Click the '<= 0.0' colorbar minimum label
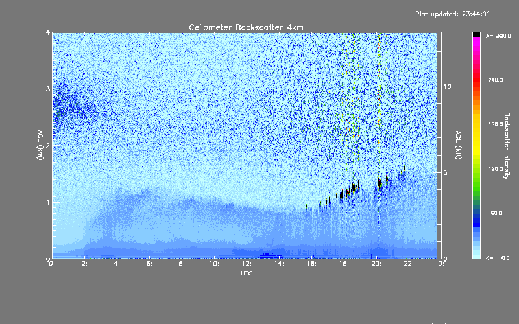 (x=498, y=257)
